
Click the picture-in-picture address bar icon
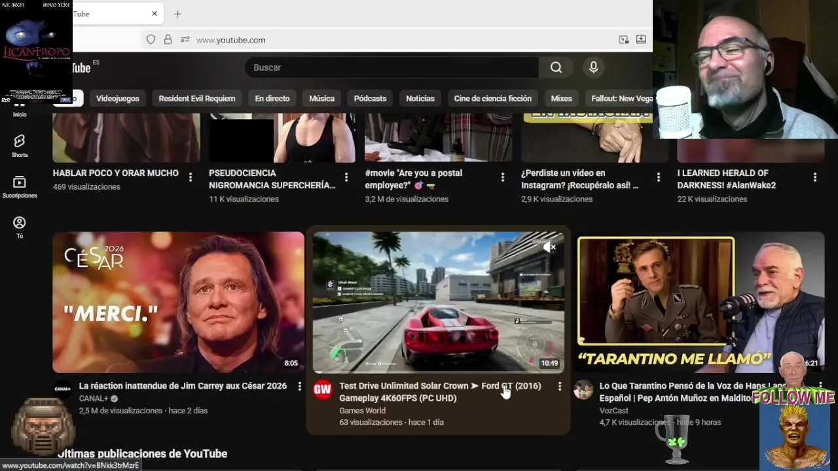tap(623, 40)
